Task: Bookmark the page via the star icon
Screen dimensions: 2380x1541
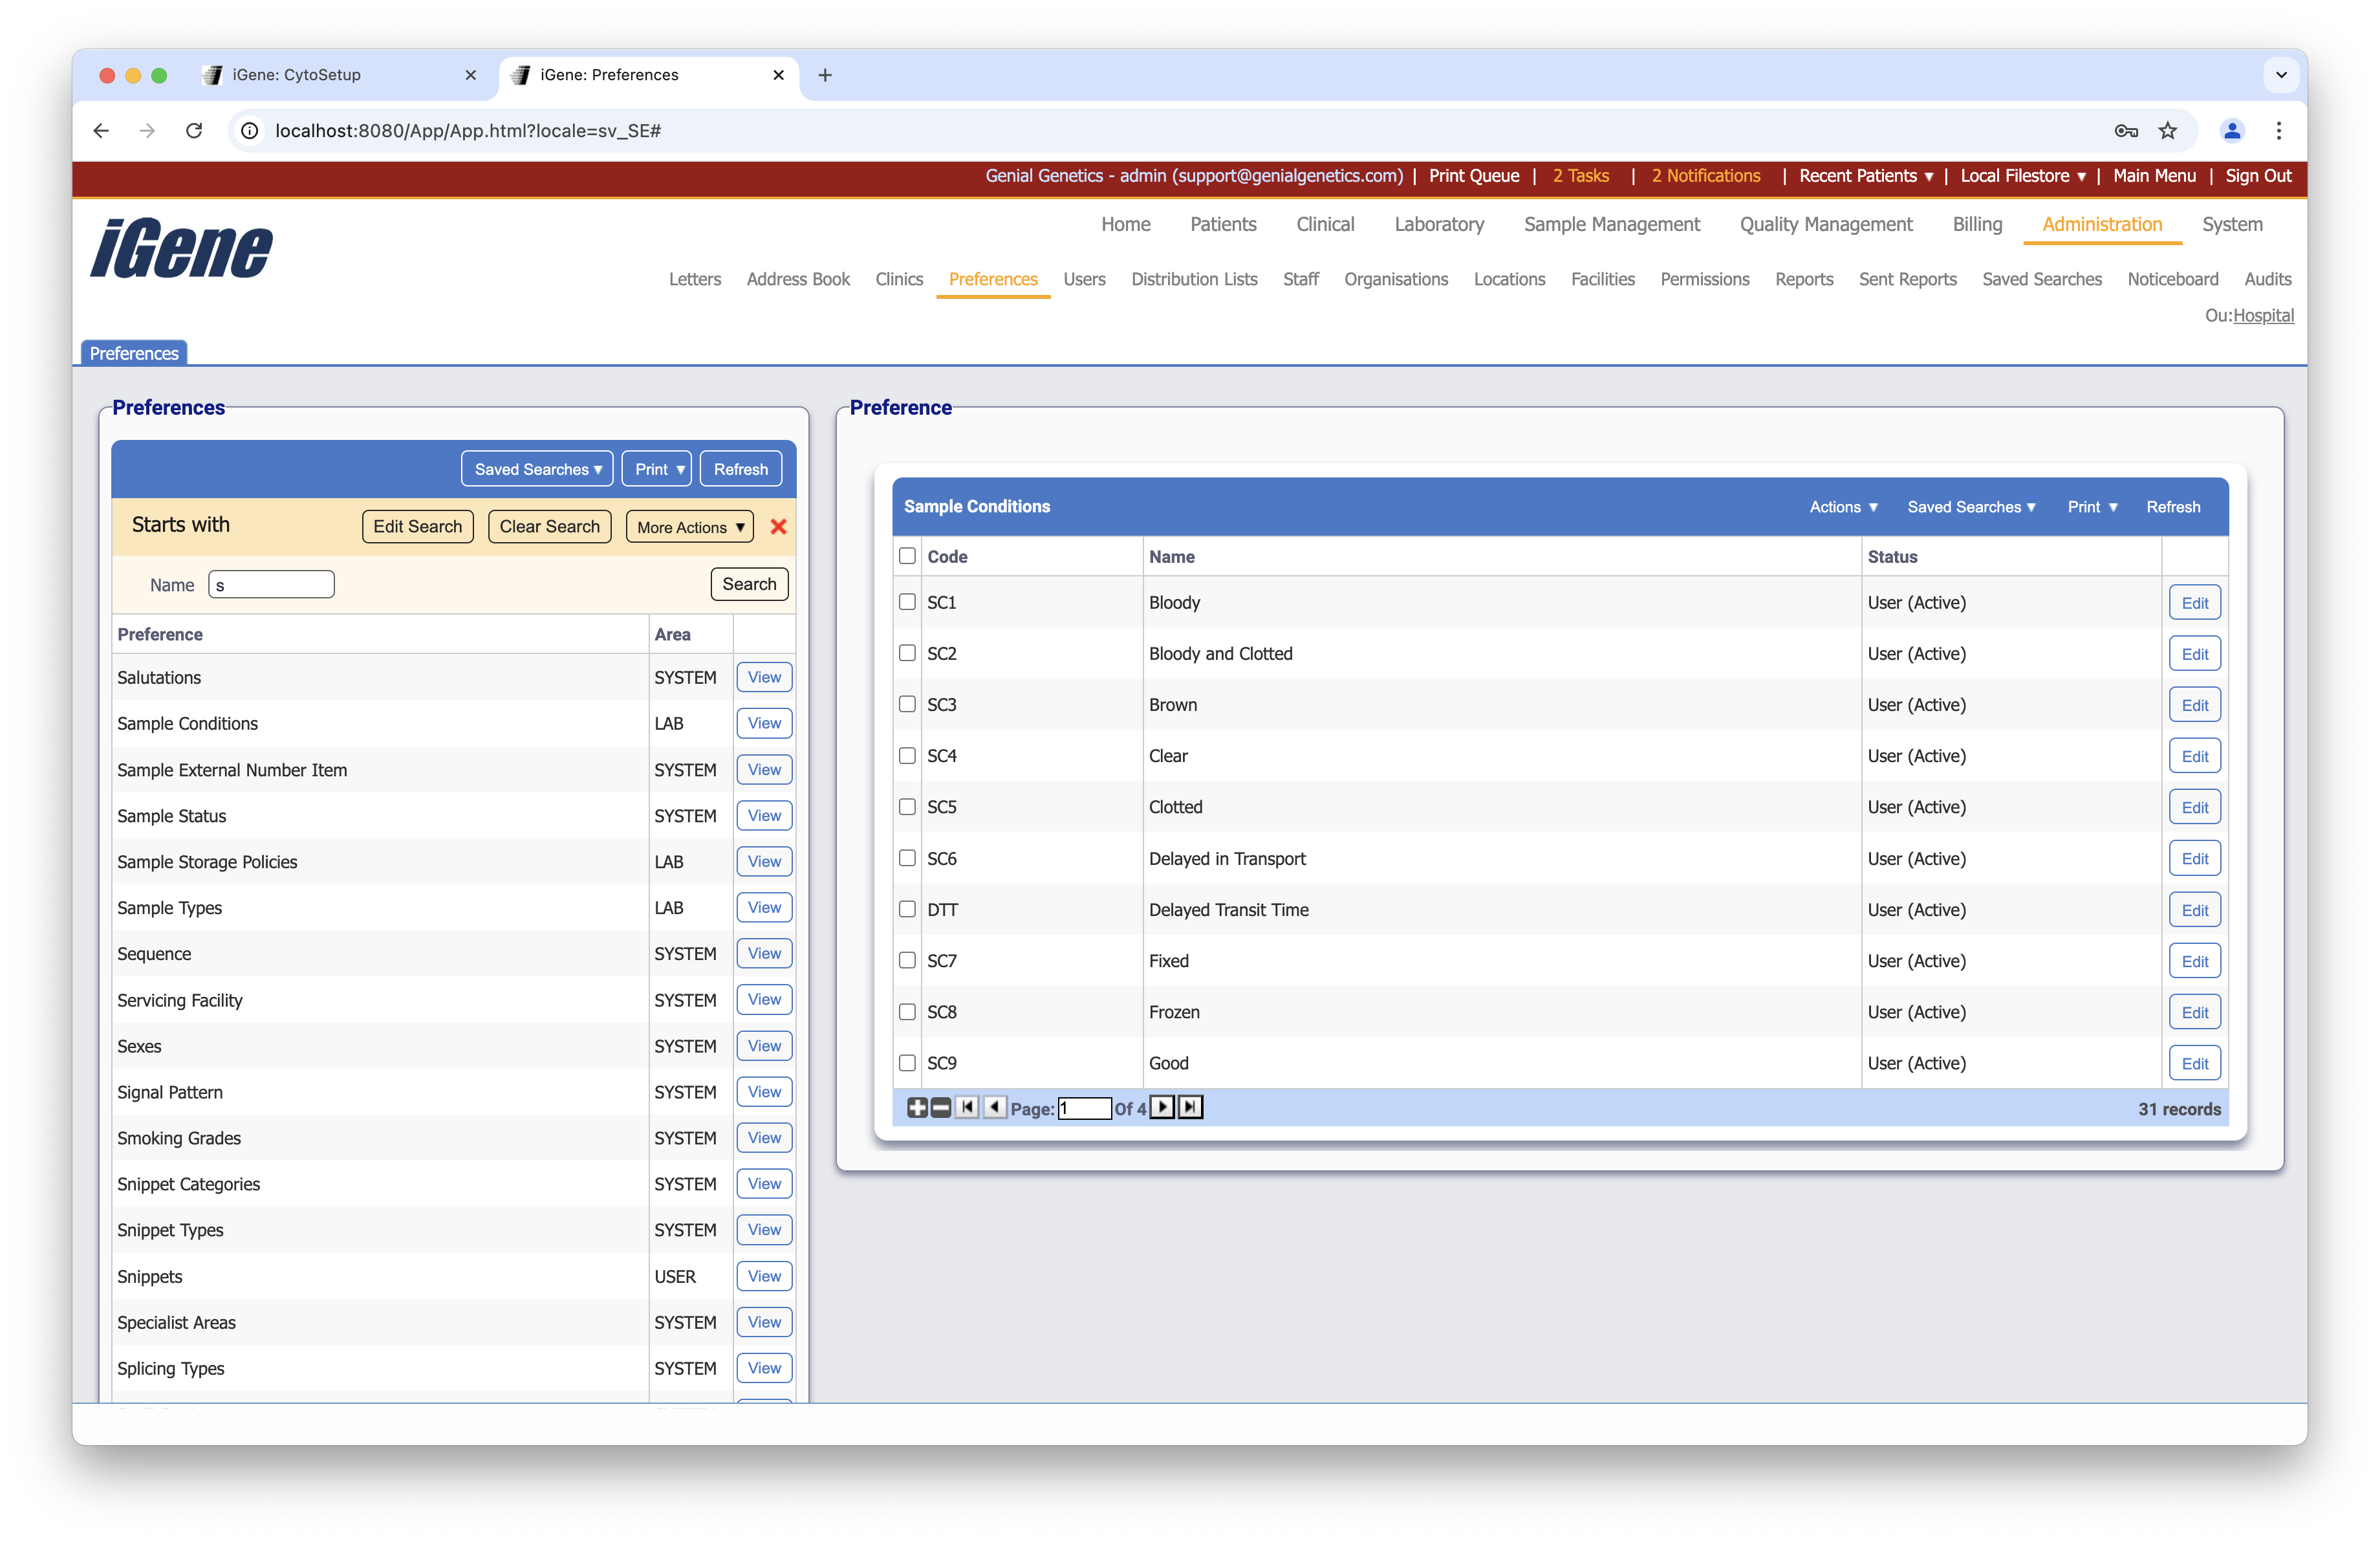Action: 2168,131
